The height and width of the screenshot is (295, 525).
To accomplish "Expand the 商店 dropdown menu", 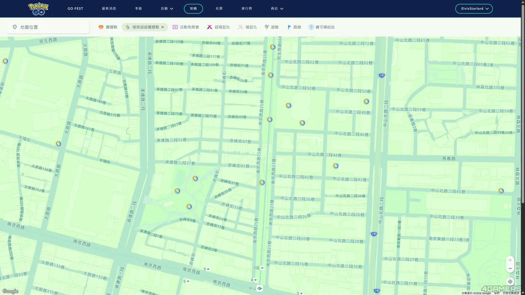I will tap(277, 9).
